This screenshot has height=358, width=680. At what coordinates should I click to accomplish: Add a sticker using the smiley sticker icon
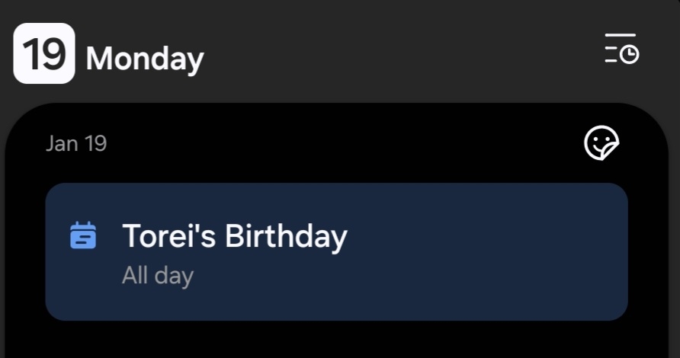click(601, 143)
